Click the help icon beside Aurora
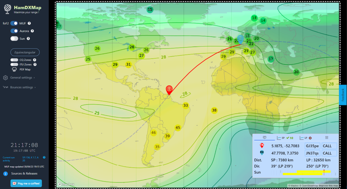The image size is (347, 189). pyautogui.click(x=32, y=31)
